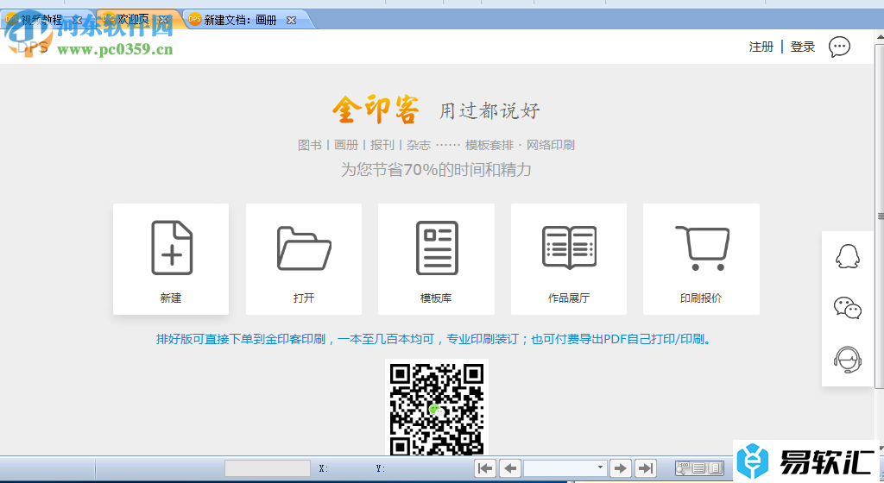This screenshot has width=884, height=483.
Task: Open the 模板库 template library card
Action: [436, 259]
